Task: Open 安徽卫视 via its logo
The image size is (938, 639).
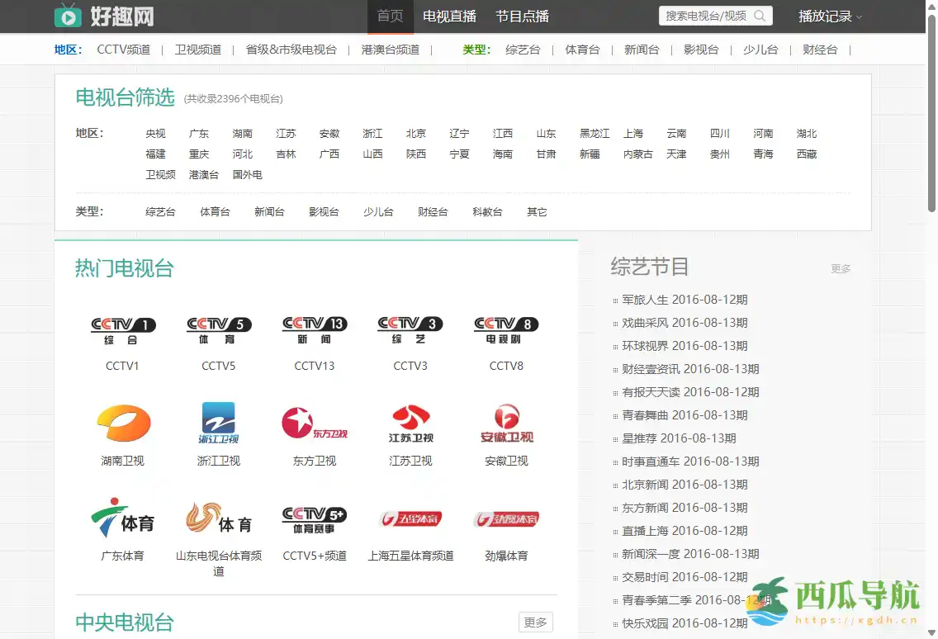Action: tap(506, 423)
